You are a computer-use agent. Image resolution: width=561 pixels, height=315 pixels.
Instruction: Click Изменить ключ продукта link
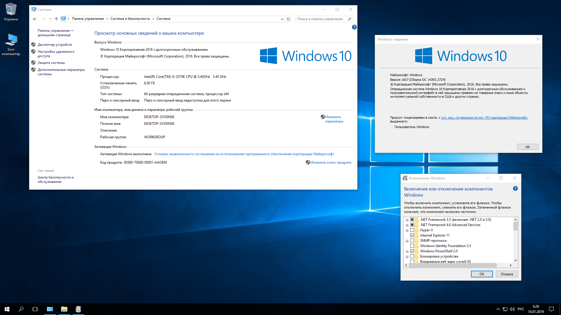[x=331, y=162]
